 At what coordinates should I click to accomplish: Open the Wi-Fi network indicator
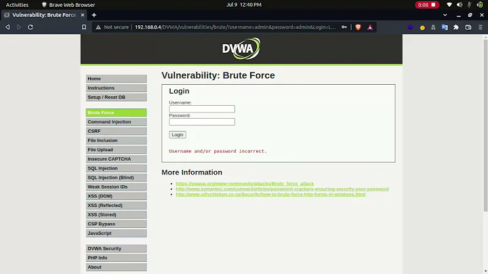click(449, 5)
